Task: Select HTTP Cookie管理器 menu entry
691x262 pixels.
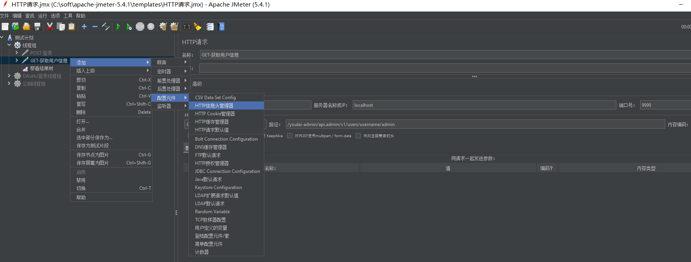Action: (226, 114)
